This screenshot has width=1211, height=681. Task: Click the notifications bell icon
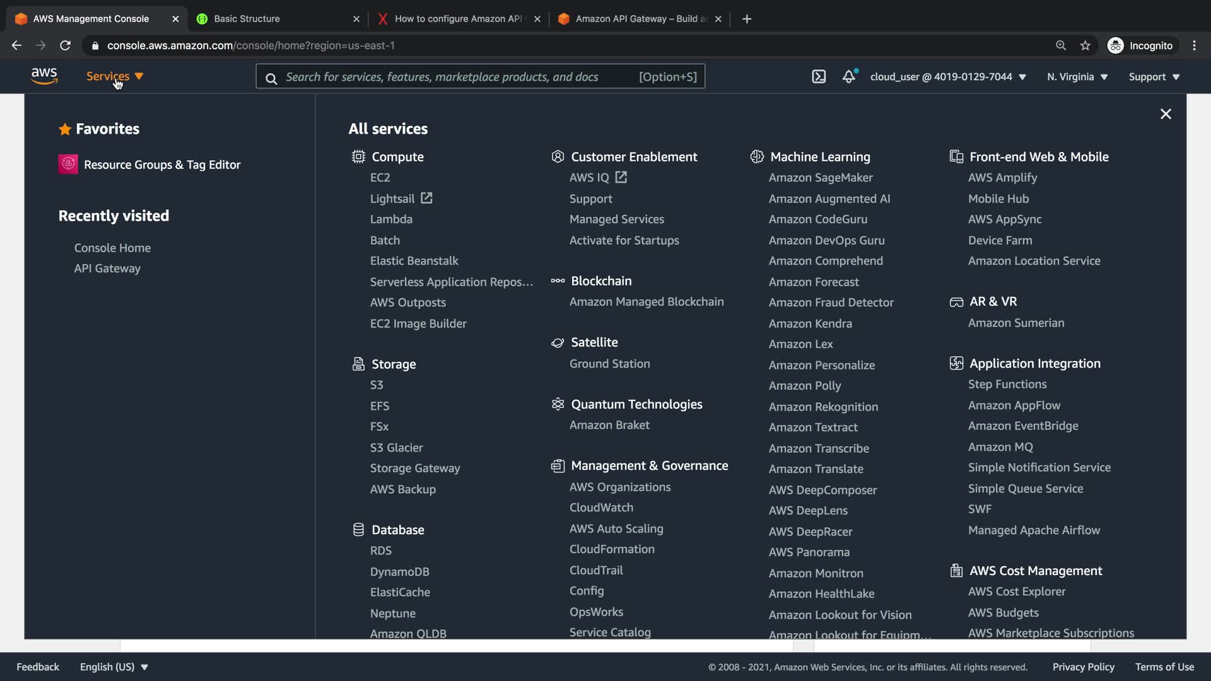[x=849, y=77]
